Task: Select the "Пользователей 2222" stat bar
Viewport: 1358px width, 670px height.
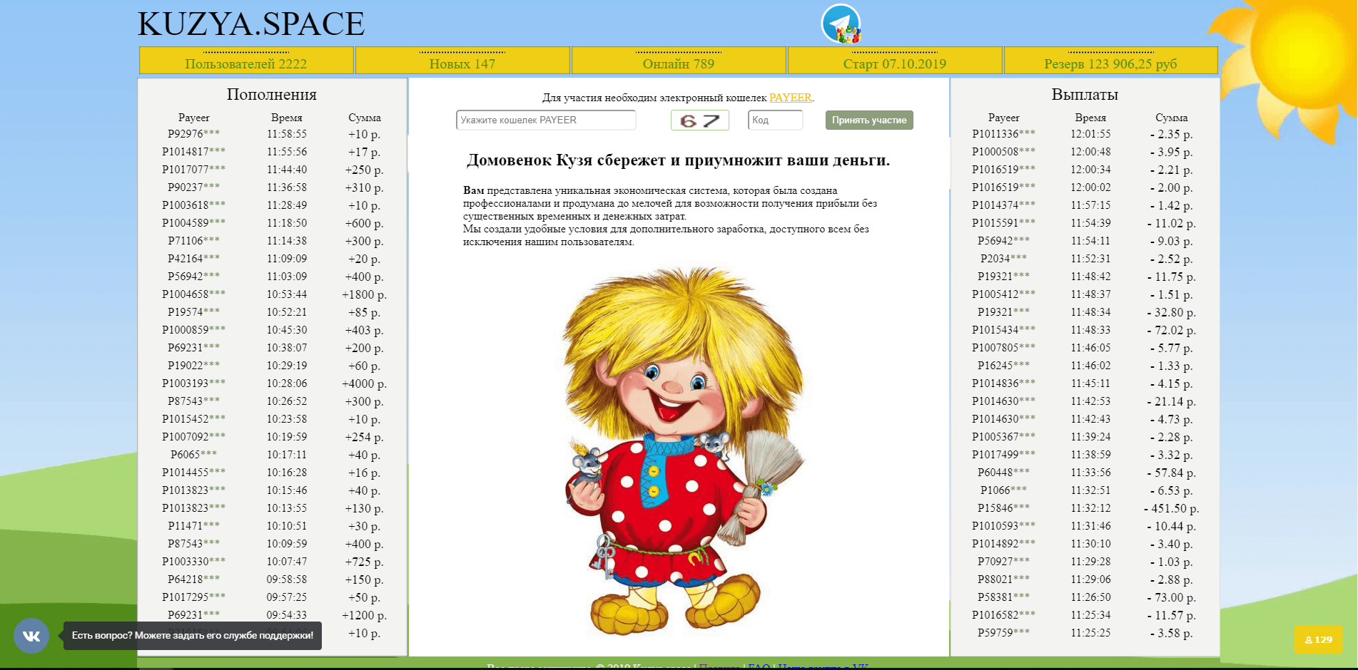Action: point(246,63)
